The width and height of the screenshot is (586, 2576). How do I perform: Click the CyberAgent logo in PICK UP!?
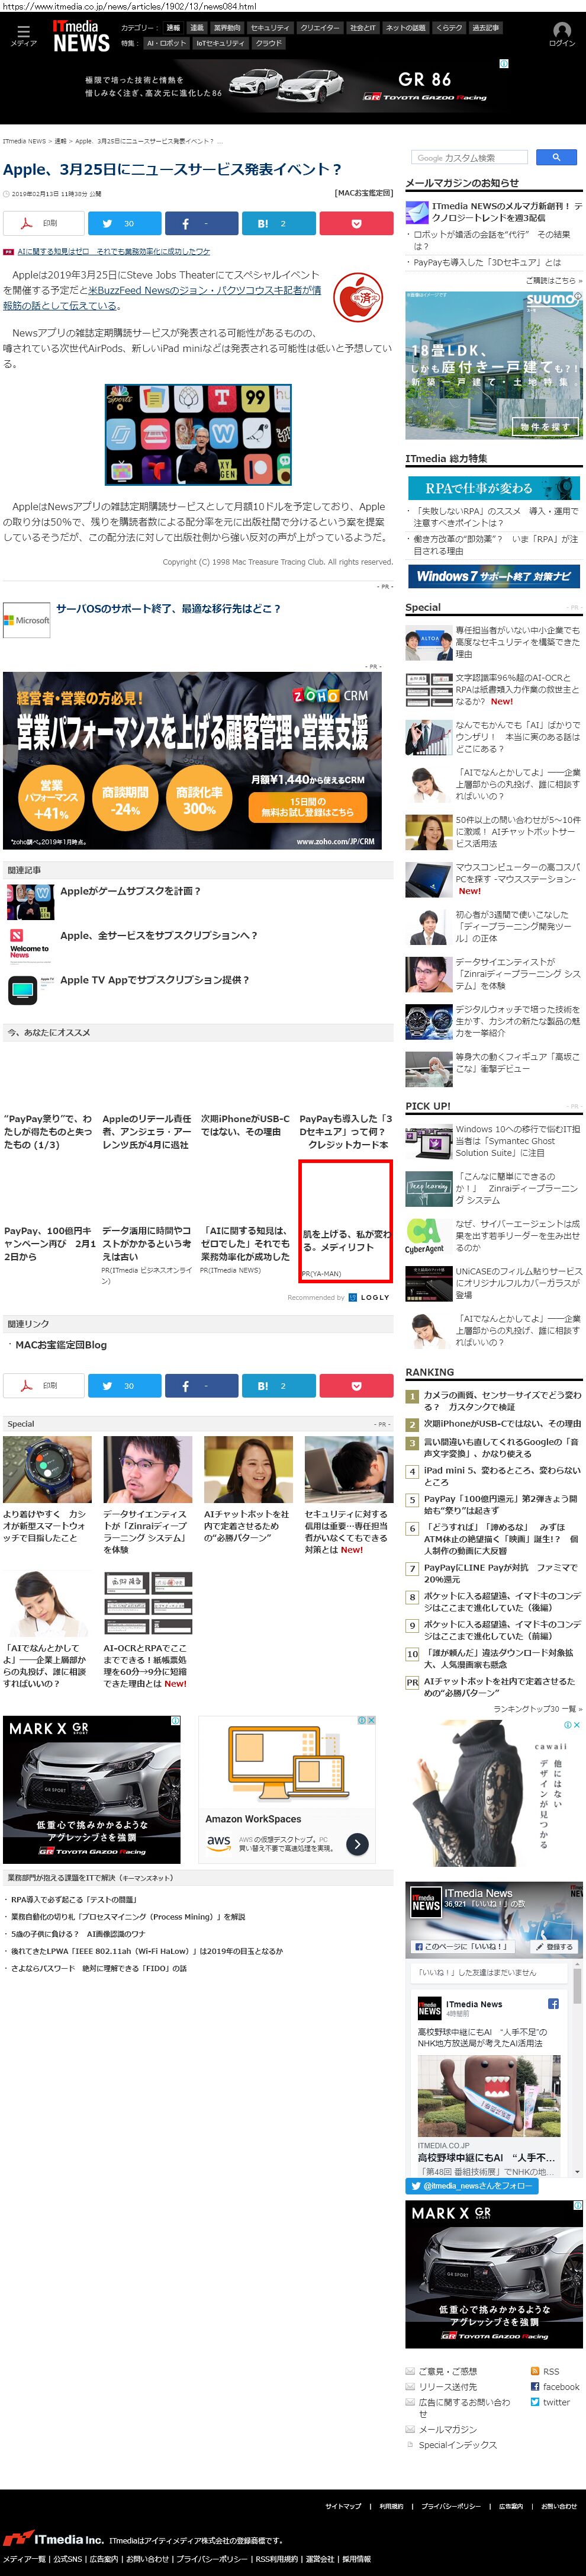tap(425, 1236)
